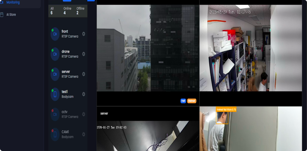Click the front camera device icon
This screenshot has height=151, width=307.
pyautogui.click(x=55, y=34)
